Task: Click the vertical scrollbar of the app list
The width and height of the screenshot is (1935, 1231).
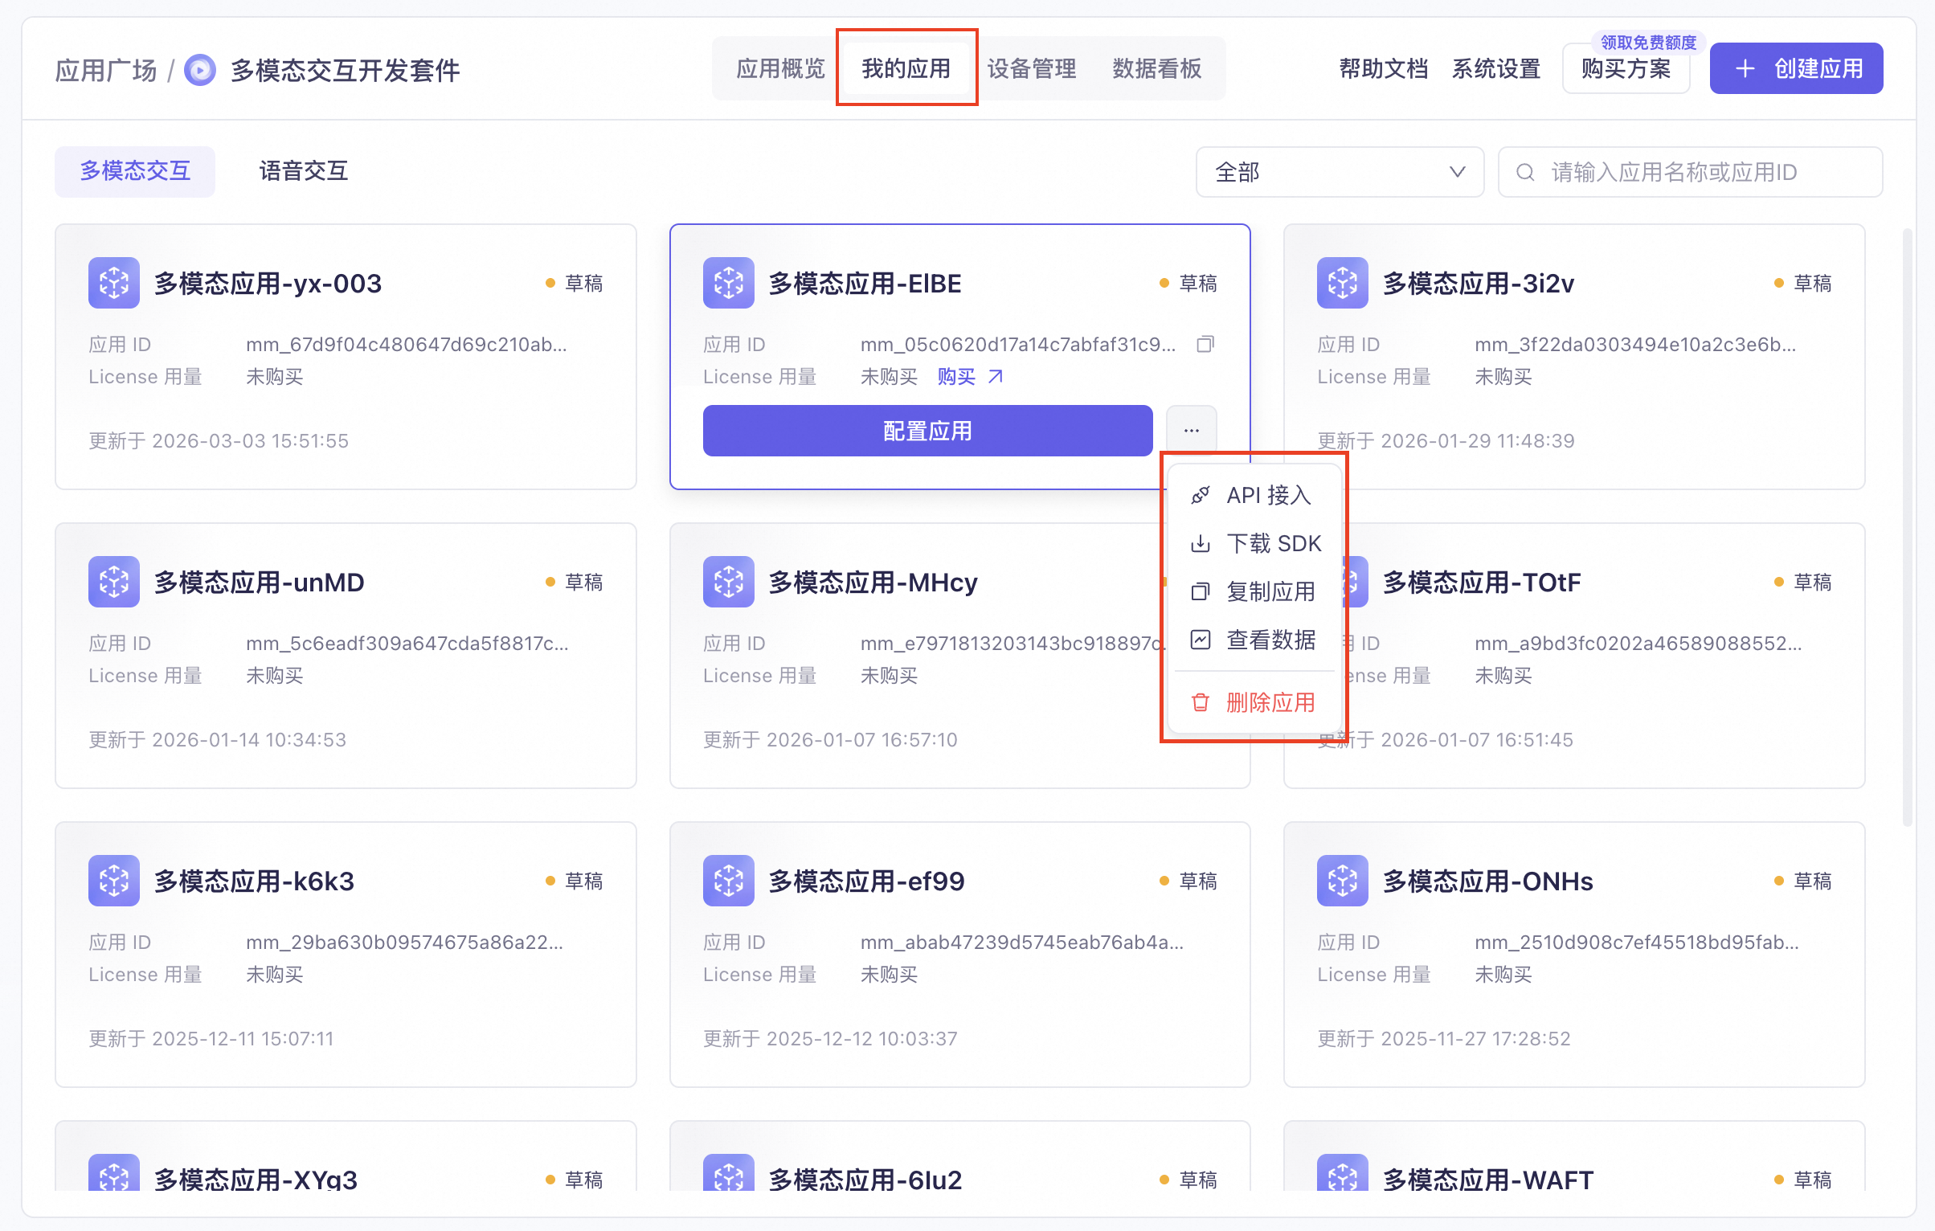Action: (1908, 527)
